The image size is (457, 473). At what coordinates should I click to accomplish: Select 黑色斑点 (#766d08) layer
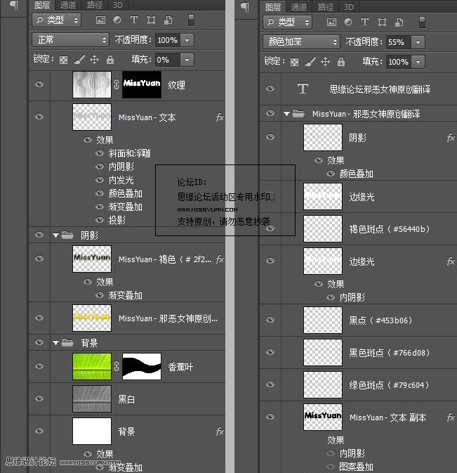point(358,352)
